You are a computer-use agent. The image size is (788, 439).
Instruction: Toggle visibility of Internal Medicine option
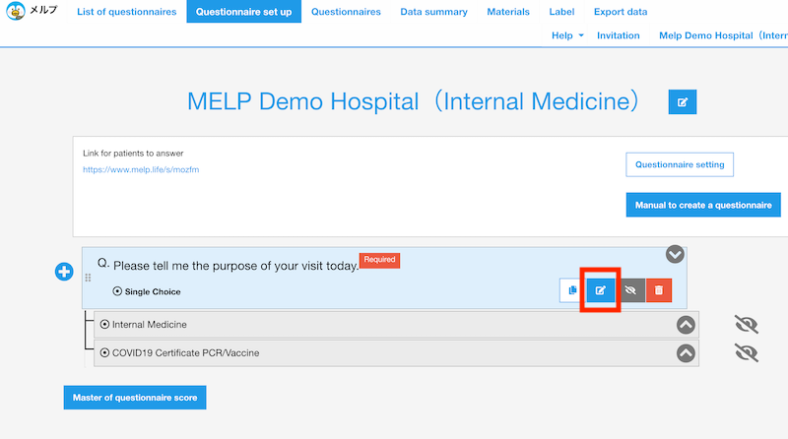(x=747, y=325)
